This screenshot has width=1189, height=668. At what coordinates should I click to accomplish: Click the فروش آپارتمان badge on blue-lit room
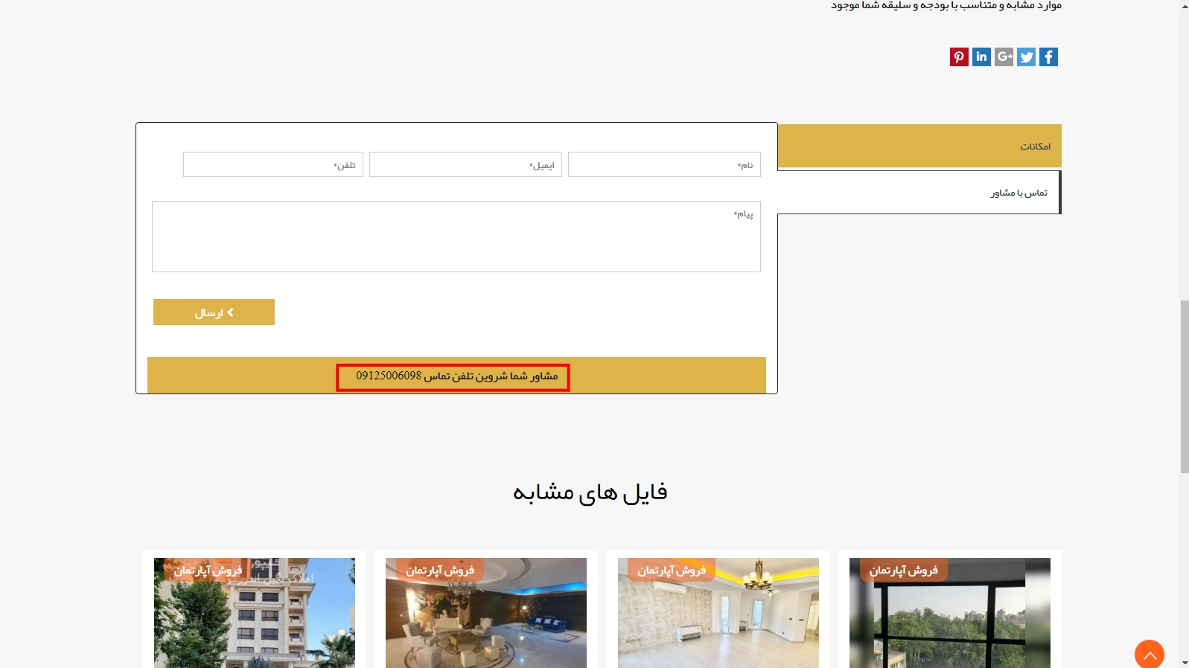tap(440, 571)
